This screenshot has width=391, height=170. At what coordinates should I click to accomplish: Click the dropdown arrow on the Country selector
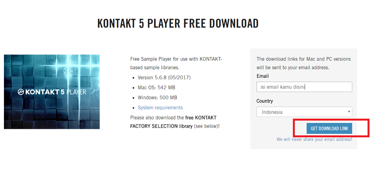point(349,112)
